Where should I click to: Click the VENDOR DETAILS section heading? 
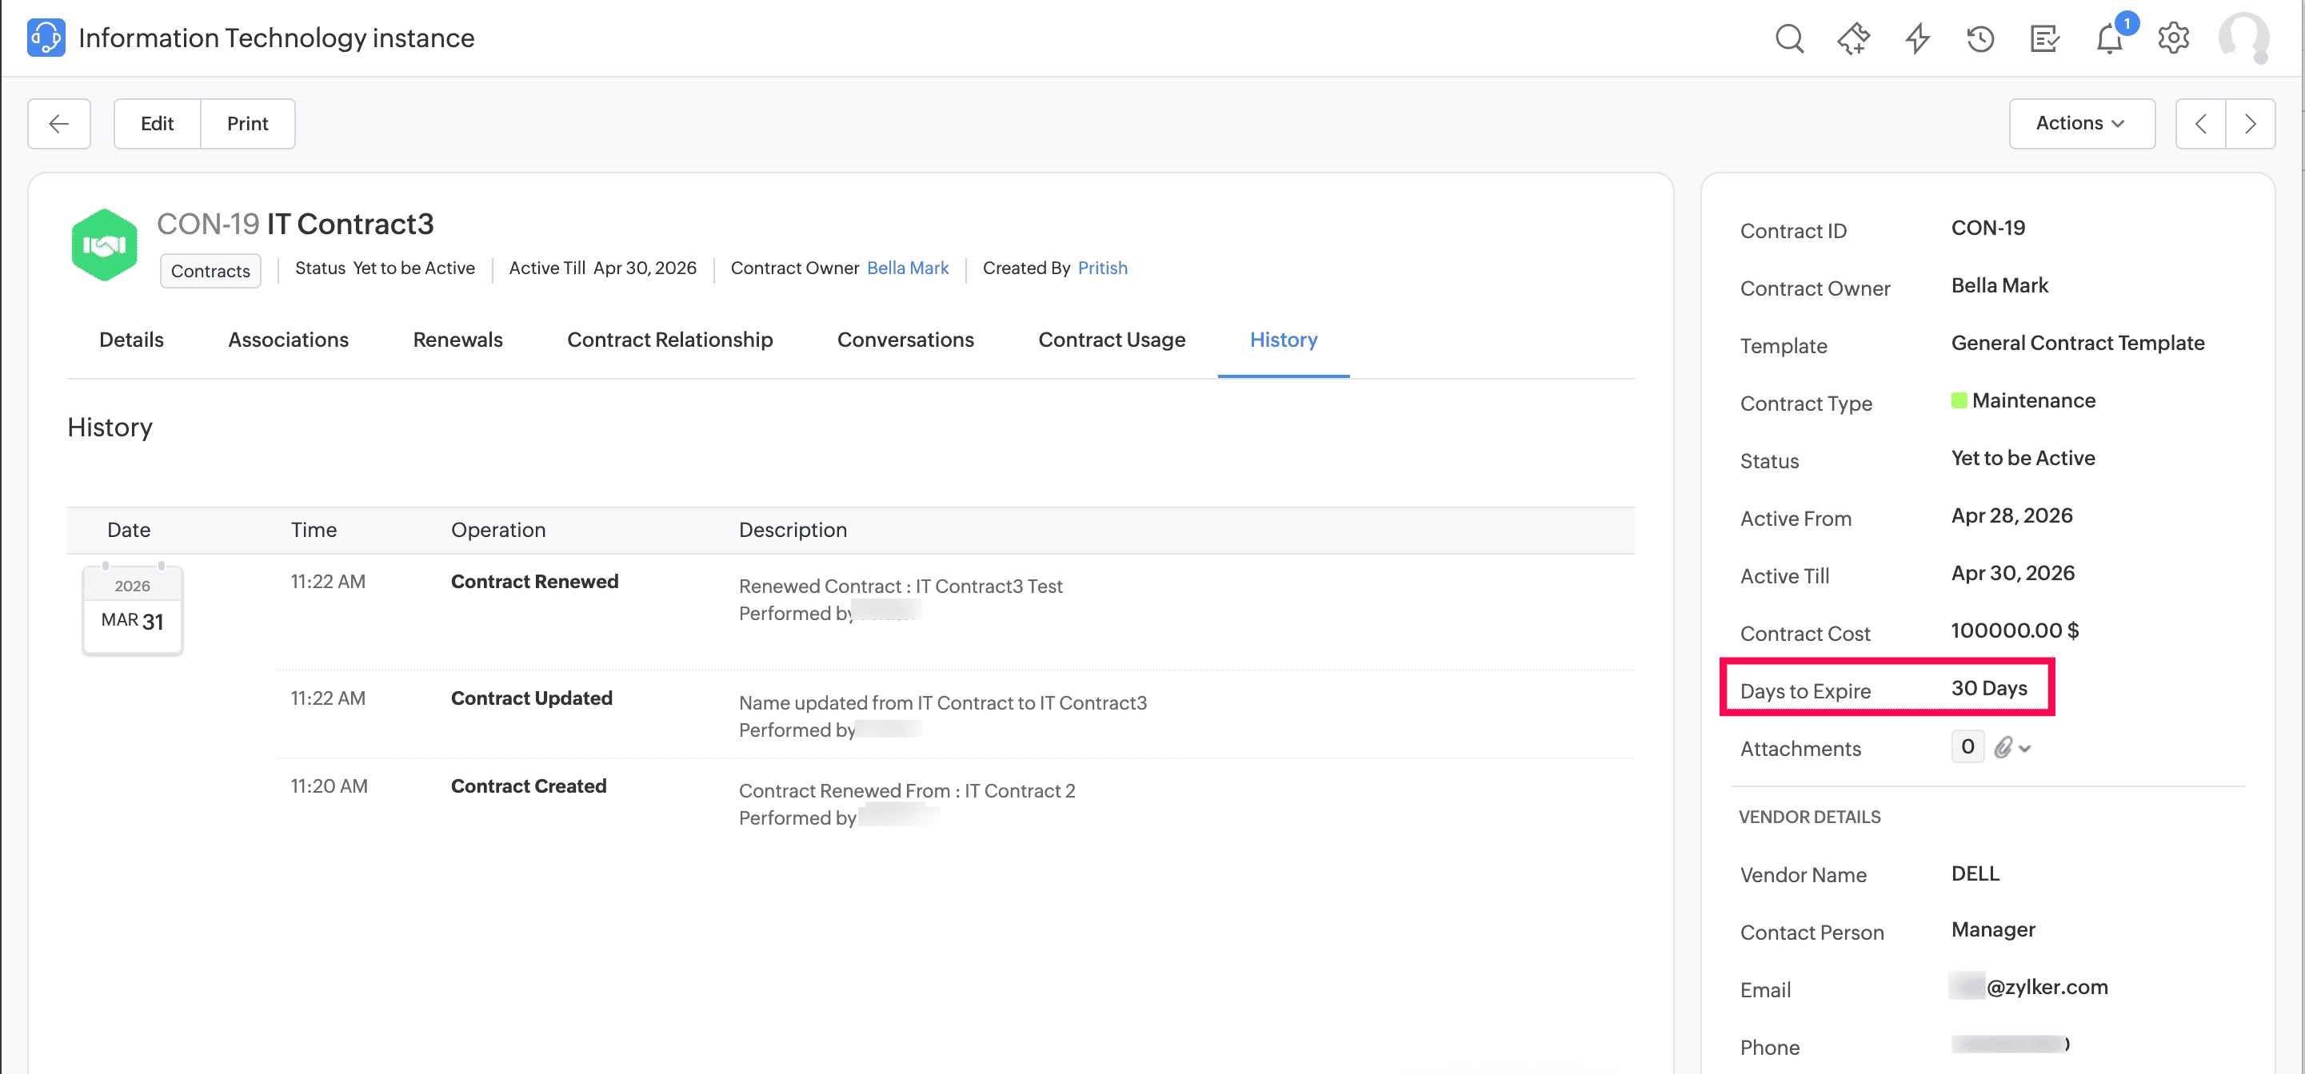click(1809, 817)
